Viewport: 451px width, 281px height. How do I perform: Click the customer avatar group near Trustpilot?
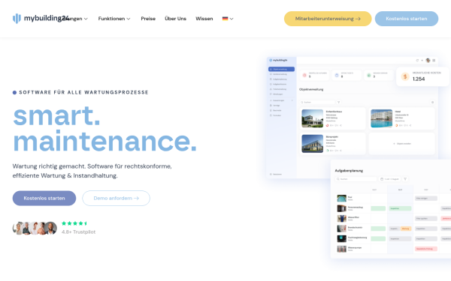tap(35, 229)
